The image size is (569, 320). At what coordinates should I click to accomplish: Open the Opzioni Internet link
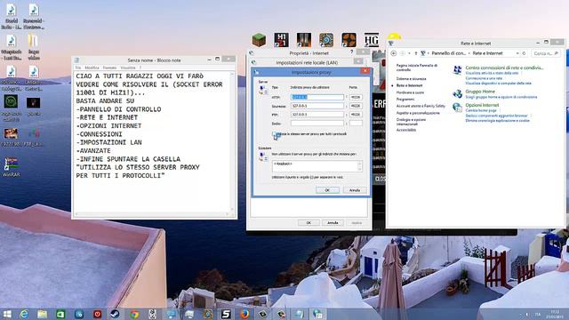pyautogui.click(x=482, y=105)
